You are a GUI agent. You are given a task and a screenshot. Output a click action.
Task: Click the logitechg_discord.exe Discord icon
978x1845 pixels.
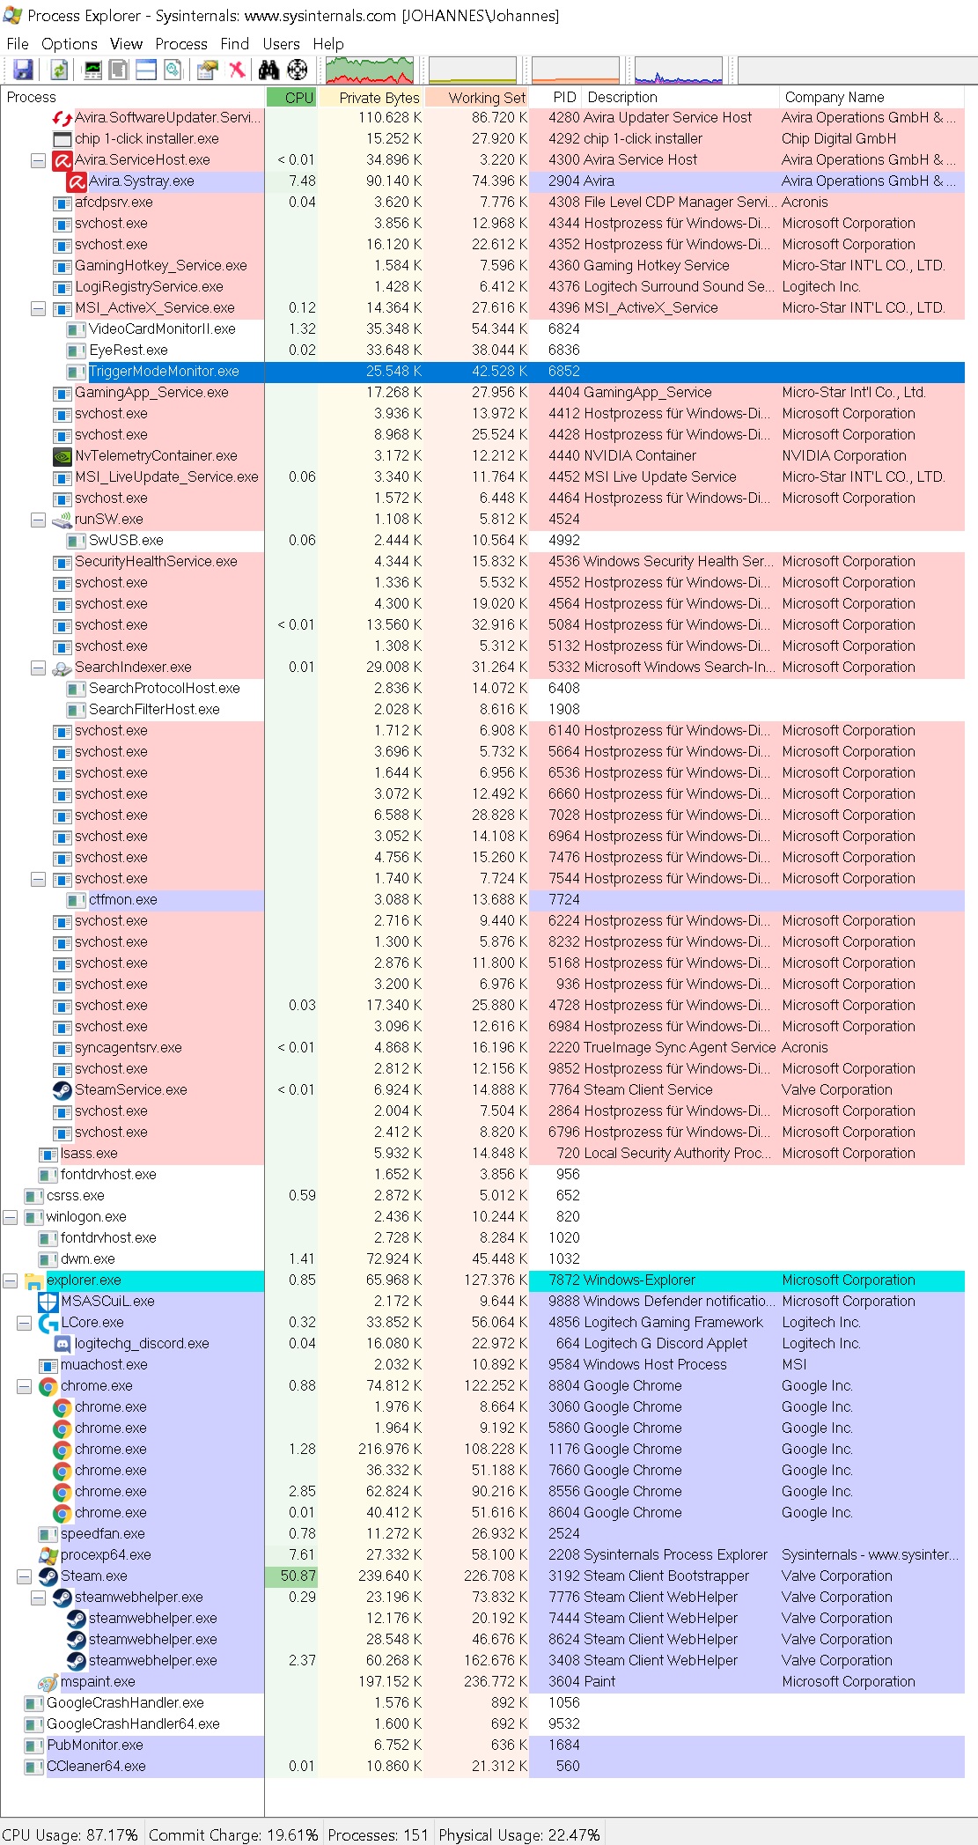point(63,1344)
